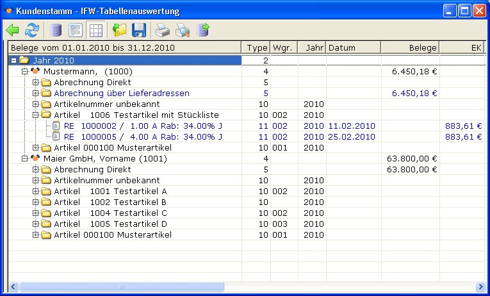Image resolution: width=490 pixels, height=296 pixels.
Task: Save with the floppy disk icon
Action: click(139, 29)
